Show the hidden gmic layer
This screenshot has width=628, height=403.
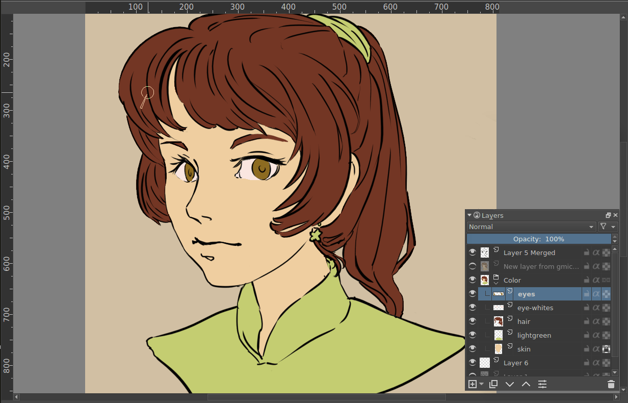[x=473, y=266]
